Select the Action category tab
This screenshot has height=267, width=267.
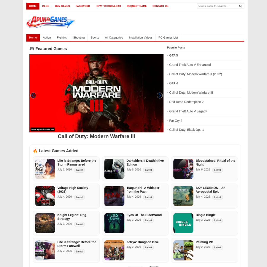coord(47,37)
